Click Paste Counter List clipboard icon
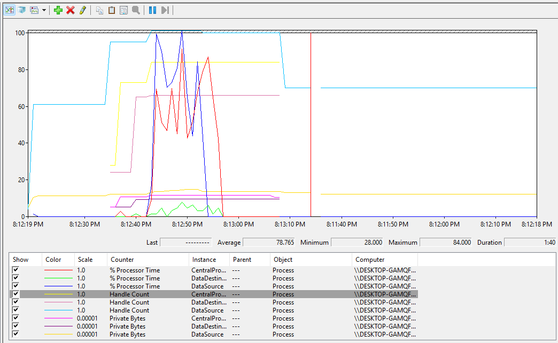Viewport: 558px width, 343px height. point(112,10)
